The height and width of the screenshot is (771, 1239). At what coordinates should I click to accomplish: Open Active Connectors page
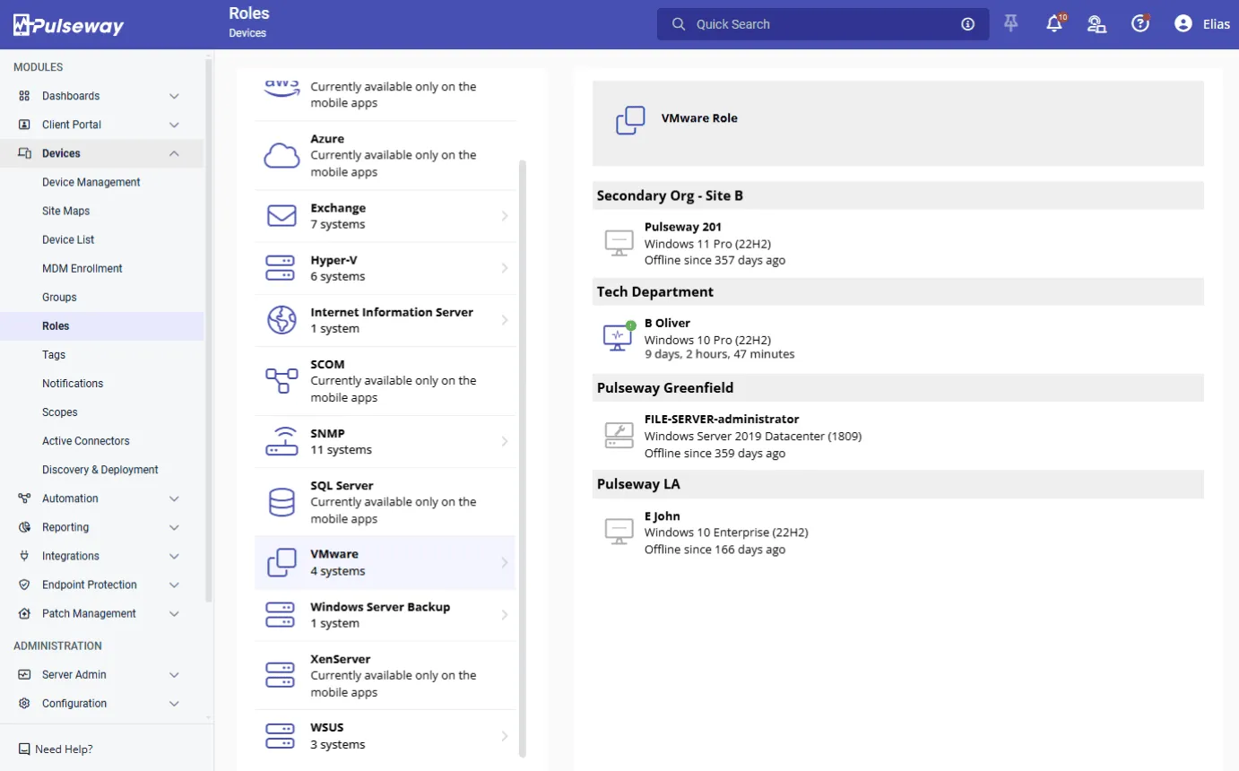point(86,440)
